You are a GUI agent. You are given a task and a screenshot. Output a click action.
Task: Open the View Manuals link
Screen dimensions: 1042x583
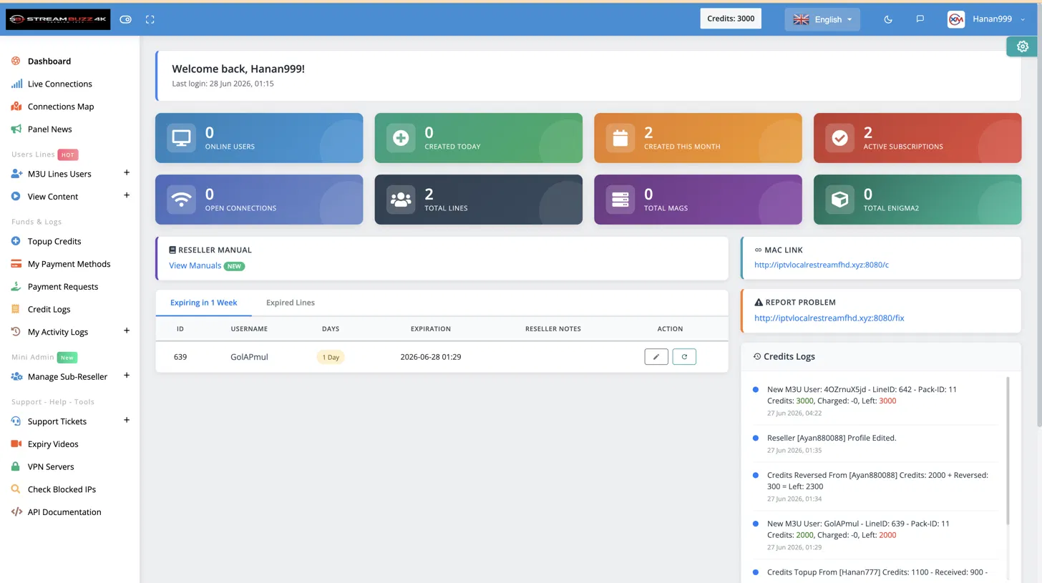(195, 265)
